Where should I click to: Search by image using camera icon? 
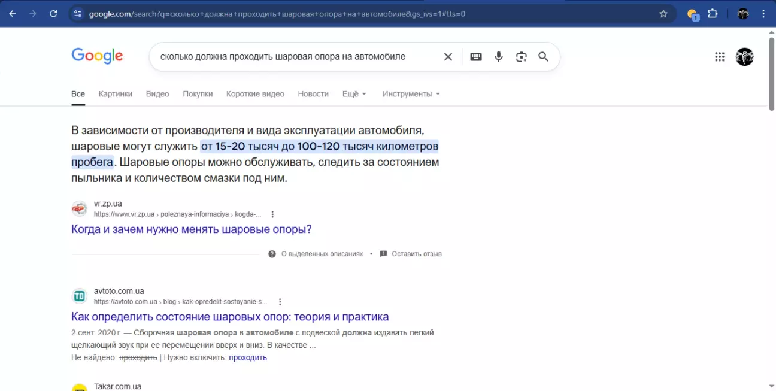click(x=521, y=57)
